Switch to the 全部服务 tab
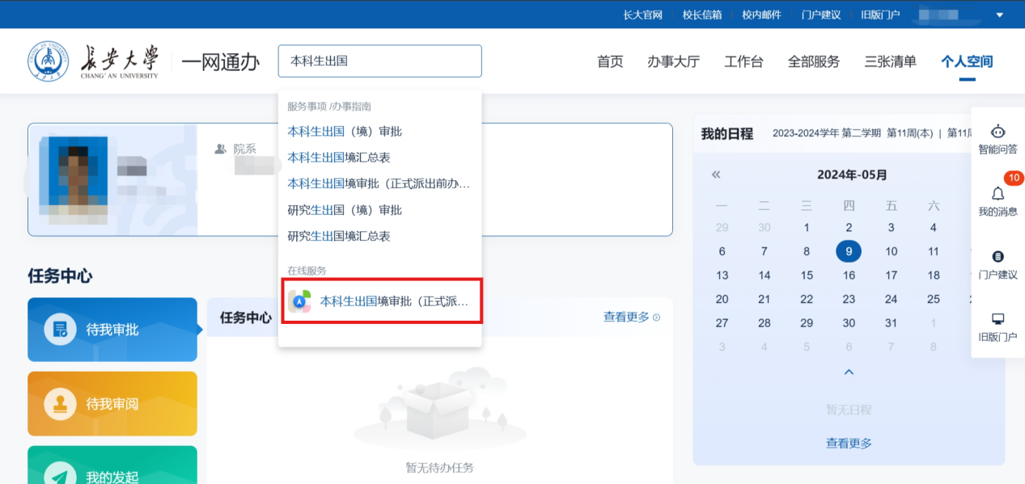This screenshot has height=484, width=1025. tap(814, 61)
